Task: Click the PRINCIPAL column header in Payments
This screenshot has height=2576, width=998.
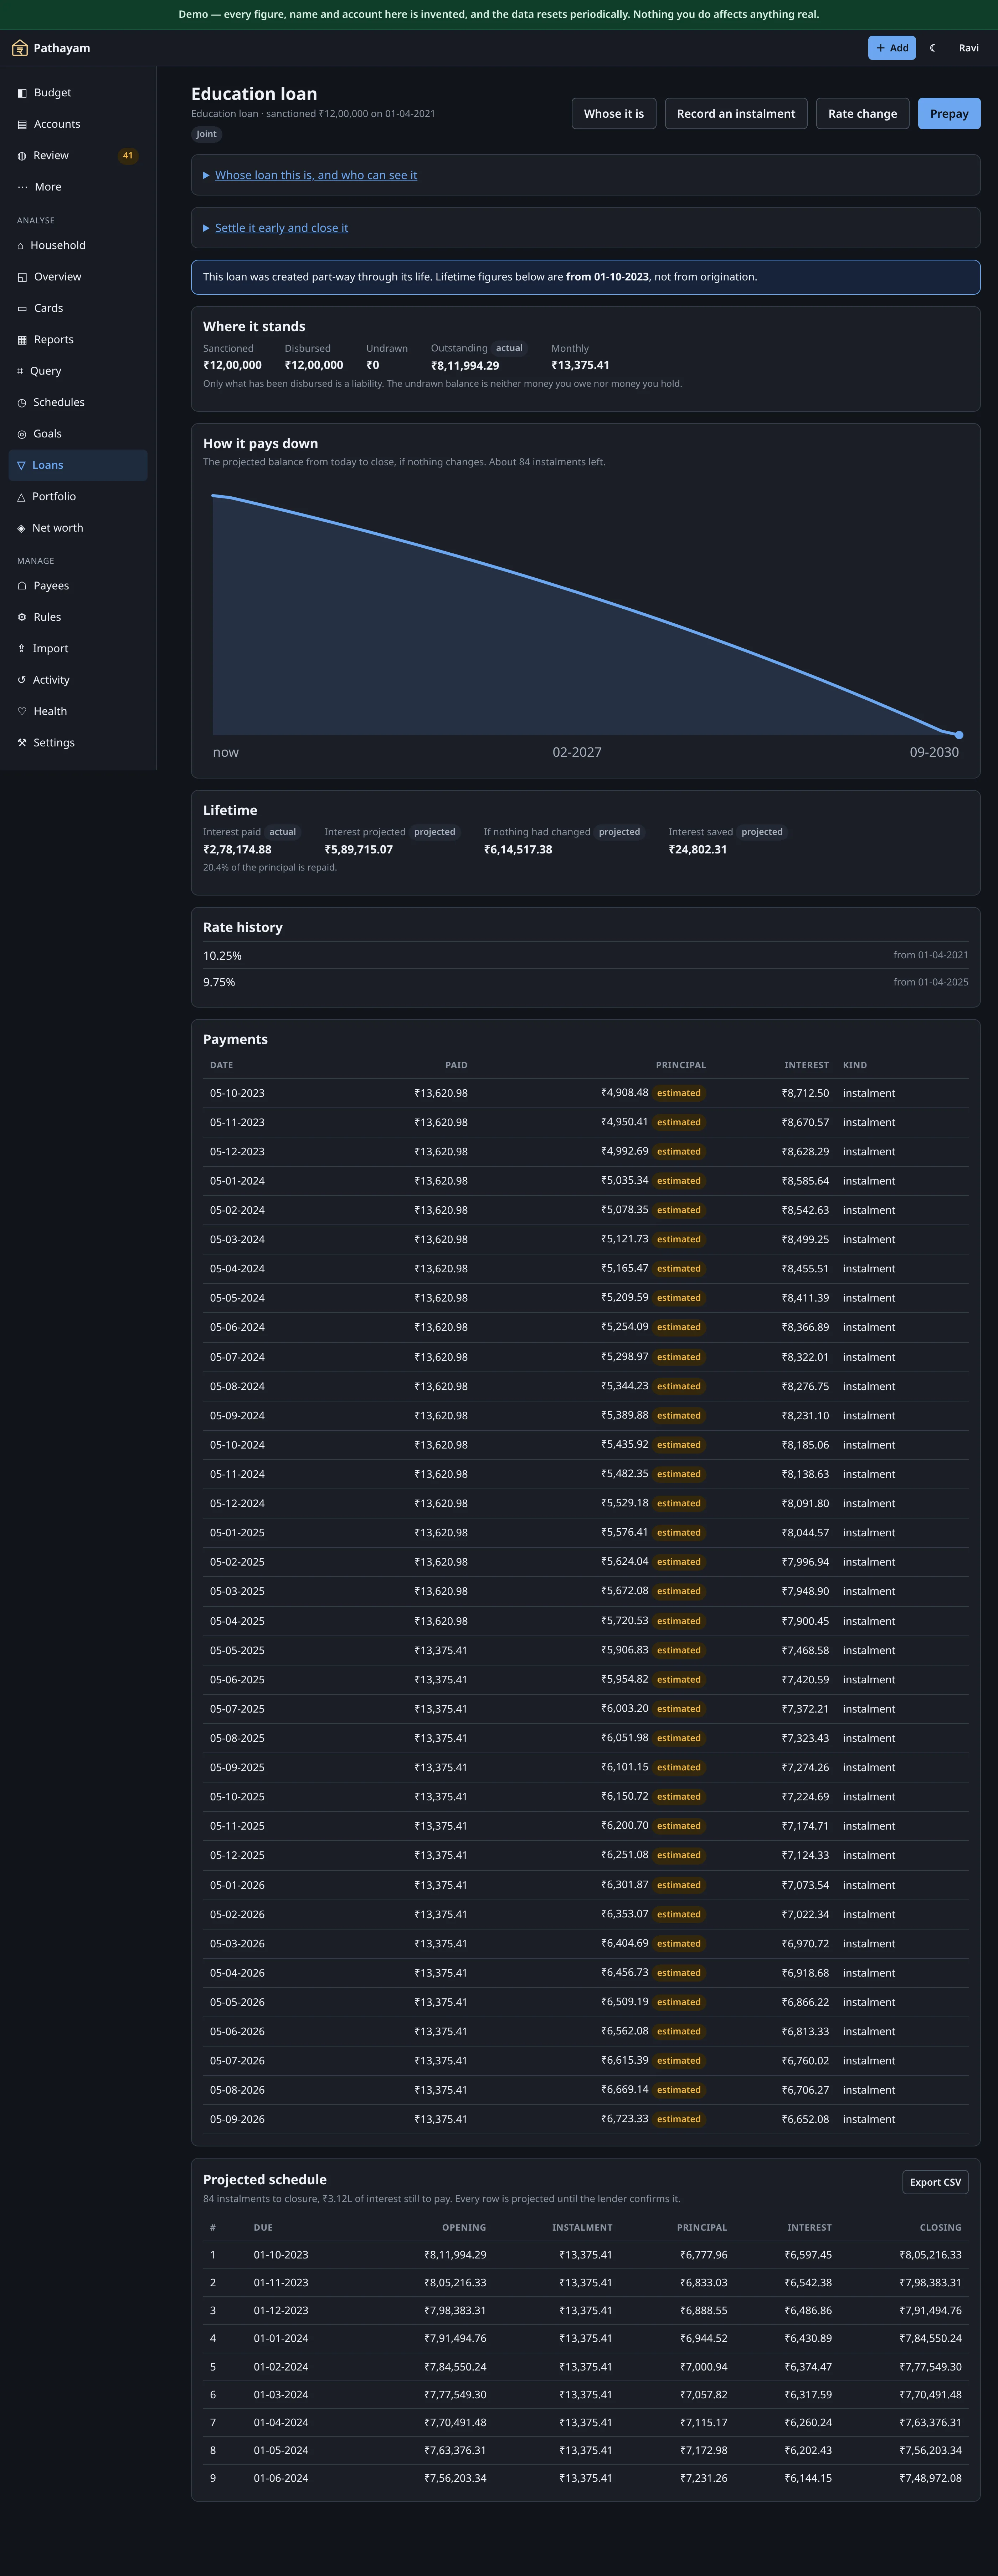Action: coord(681,1065)
